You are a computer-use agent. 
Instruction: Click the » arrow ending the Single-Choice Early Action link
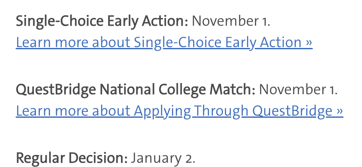click(x=309, y=43)
